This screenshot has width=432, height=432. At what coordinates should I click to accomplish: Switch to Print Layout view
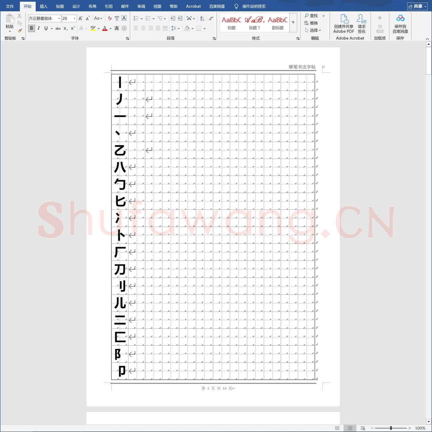coord(350,428)
